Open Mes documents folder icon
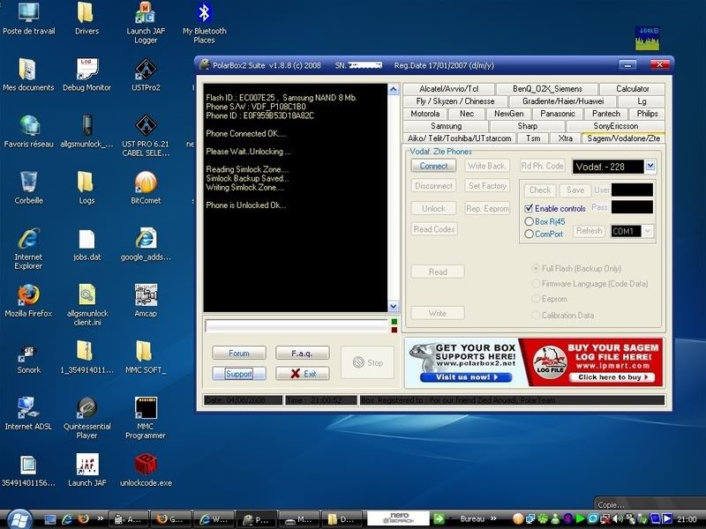 coord(28,74)
